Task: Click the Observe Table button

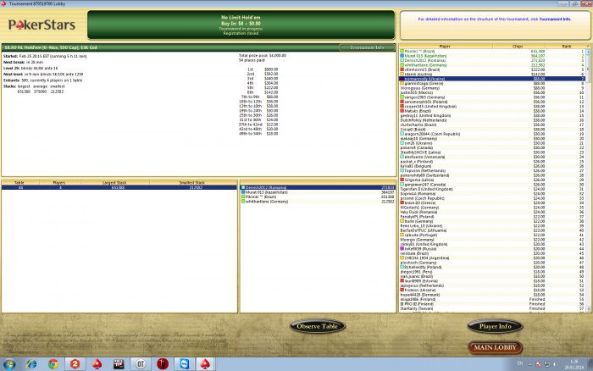Action: (317, 326)
